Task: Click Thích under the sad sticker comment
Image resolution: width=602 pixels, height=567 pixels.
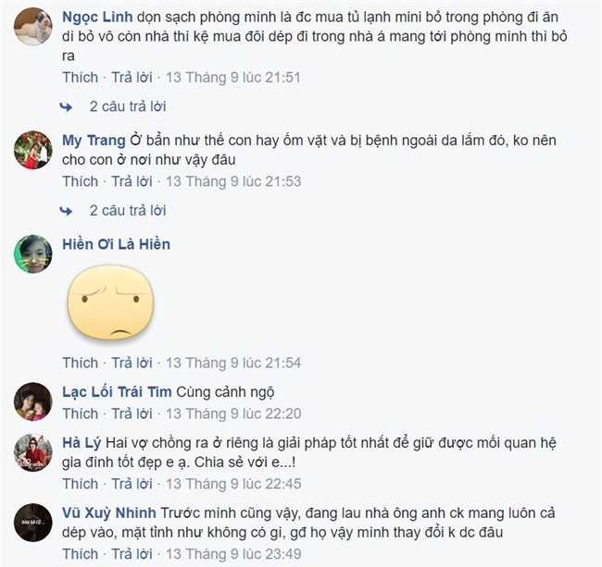Action: [x=81, y=363]
